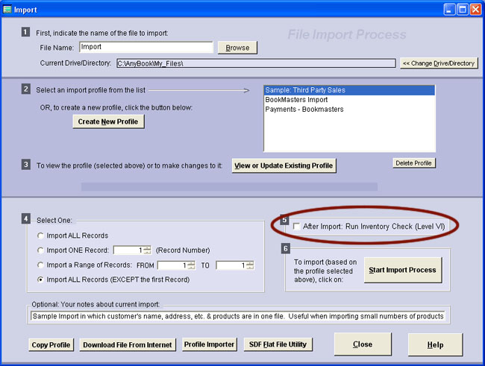The image size is (485, 366).
Task: Click Start Import Process button
Action: pos(401,269)
